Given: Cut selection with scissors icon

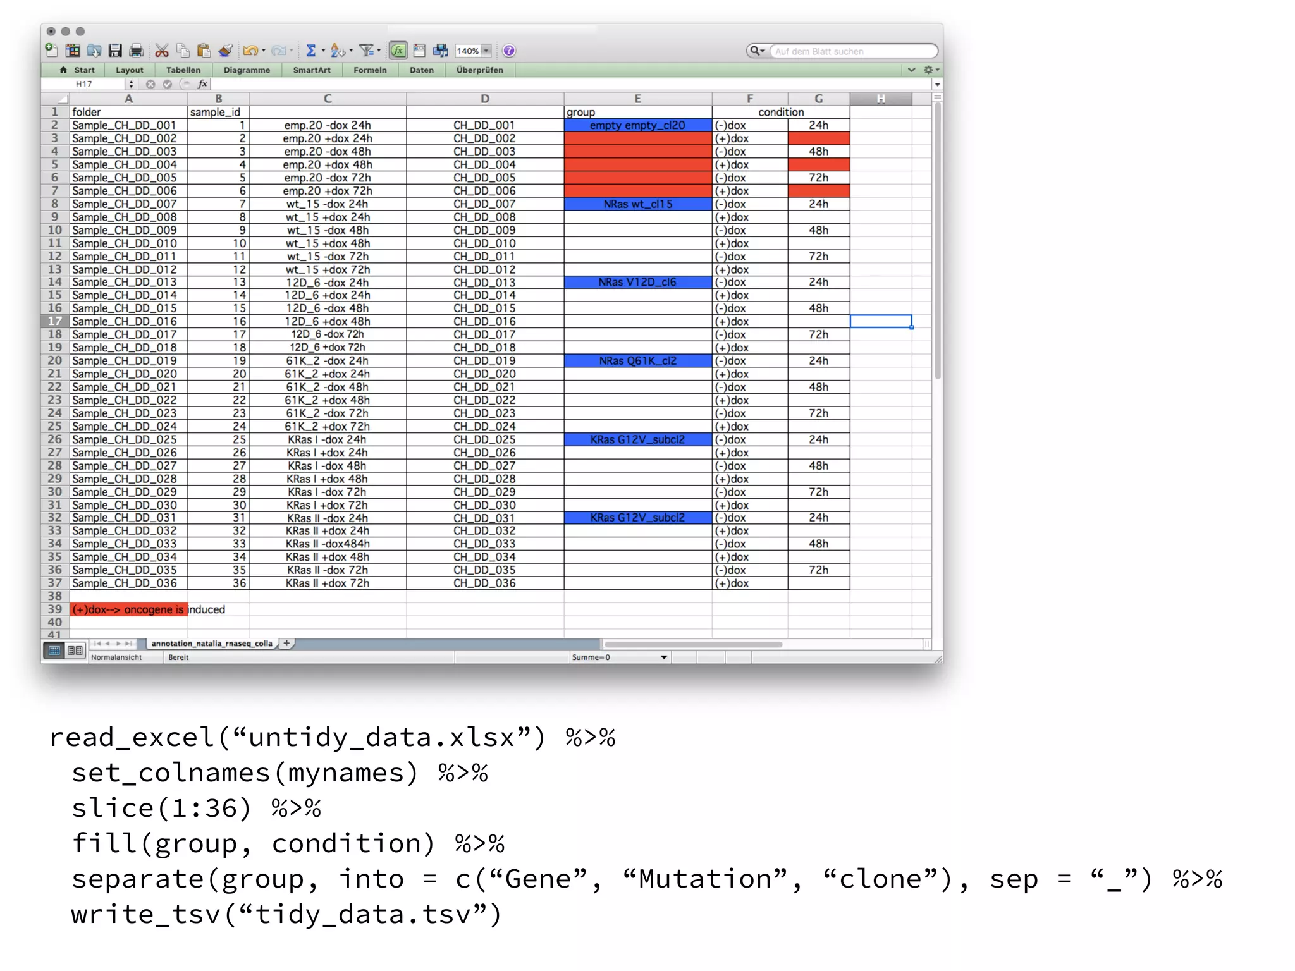Looking at the screenshot, I should click(x=162, y=51).
